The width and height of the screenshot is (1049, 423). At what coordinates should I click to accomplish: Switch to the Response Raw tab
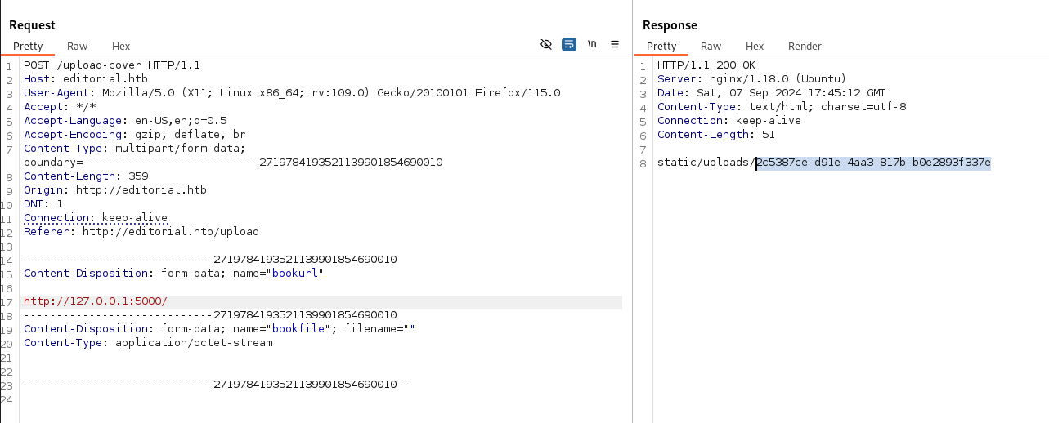711,47
